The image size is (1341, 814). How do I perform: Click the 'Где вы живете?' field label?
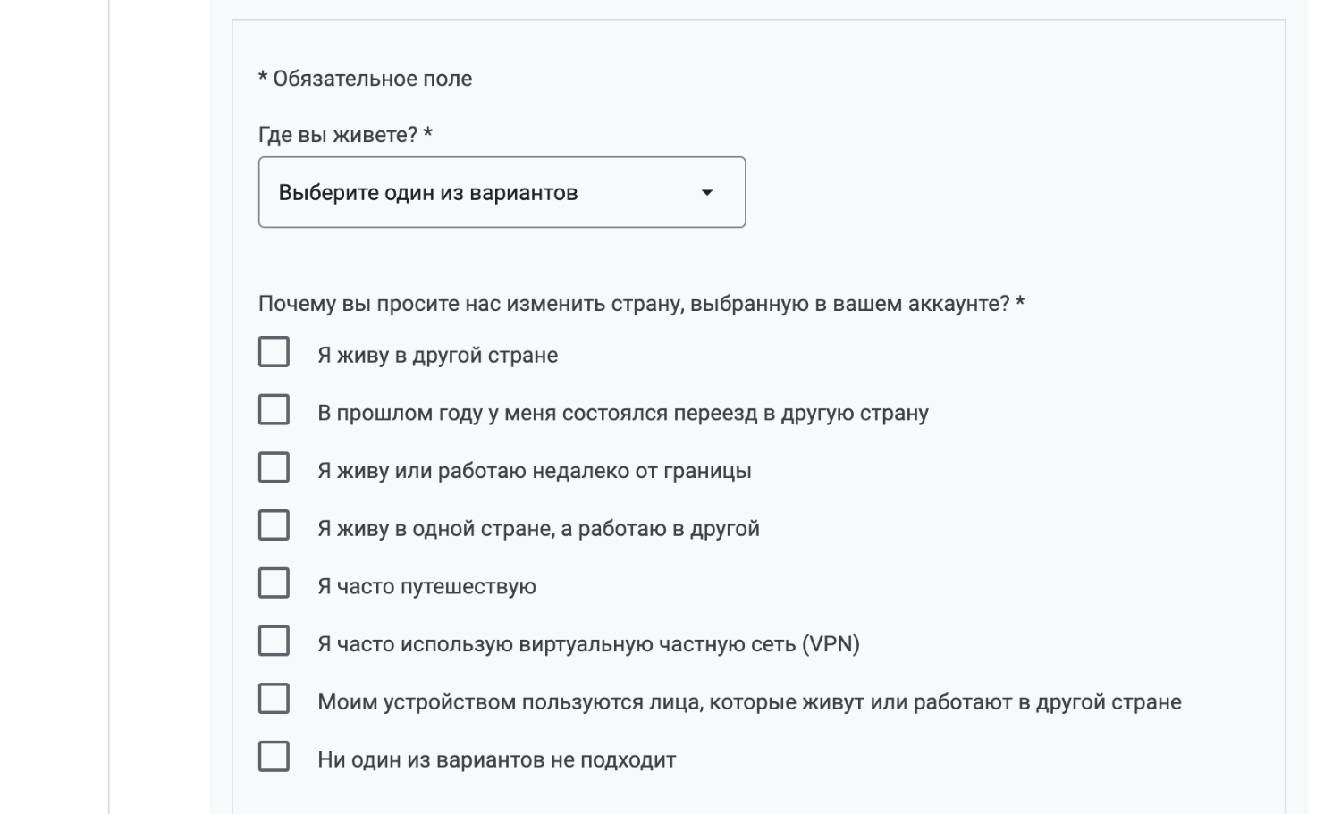(338, 135)
